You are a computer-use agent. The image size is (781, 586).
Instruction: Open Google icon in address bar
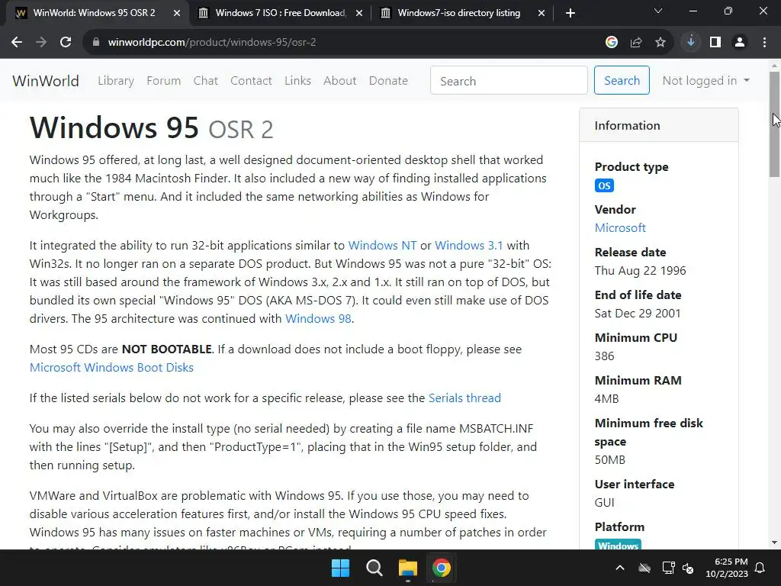612,43
